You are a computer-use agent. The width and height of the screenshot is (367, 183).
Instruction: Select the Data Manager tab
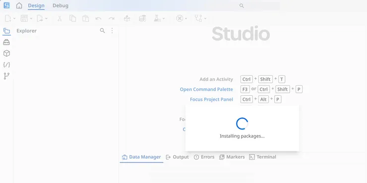pos(141,157)
